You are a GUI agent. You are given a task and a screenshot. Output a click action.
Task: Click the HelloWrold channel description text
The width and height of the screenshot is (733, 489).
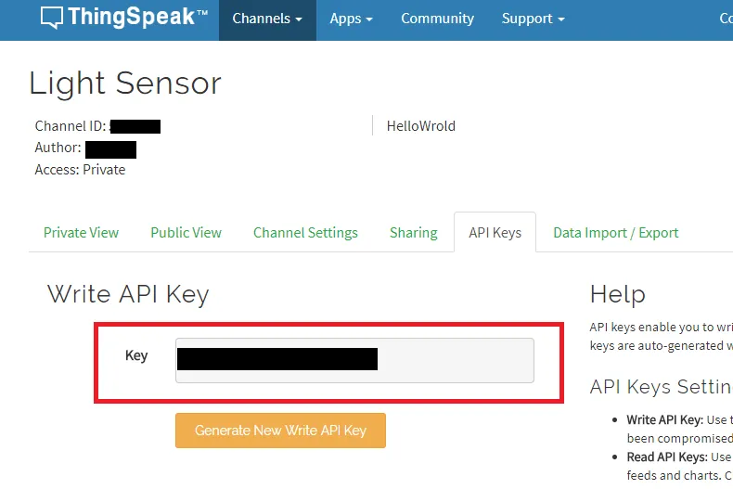420,126
